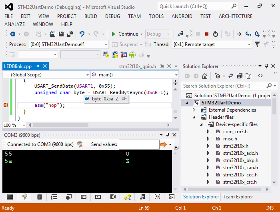Pin the byte data tip

(x=124, y=98)
